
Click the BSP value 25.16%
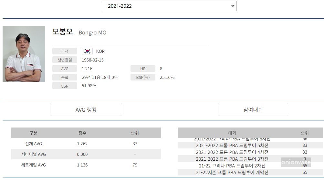coord(167,77)
